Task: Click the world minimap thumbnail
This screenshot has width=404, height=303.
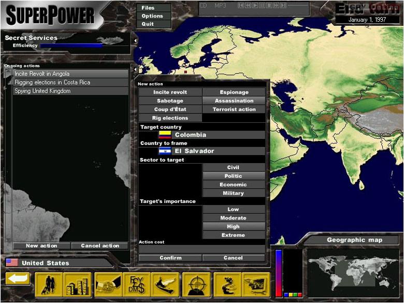Action: coord(353,272)
